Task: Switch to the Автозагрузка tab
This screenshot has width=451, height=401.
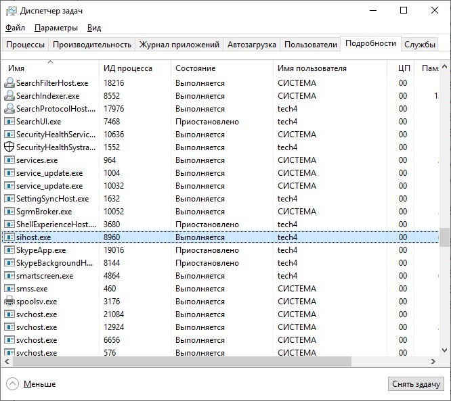Action: click(x=252, y=45)
